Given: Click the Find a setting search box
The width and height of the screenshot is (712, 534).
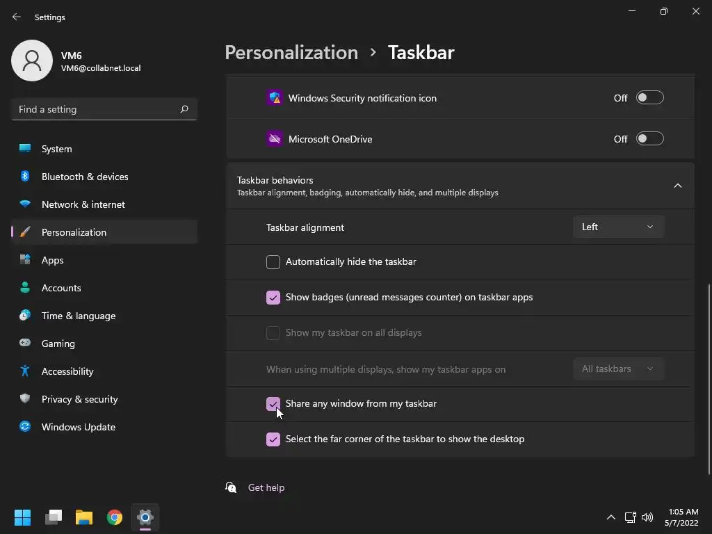Looking at the screenshot, I should pos(97,109).
